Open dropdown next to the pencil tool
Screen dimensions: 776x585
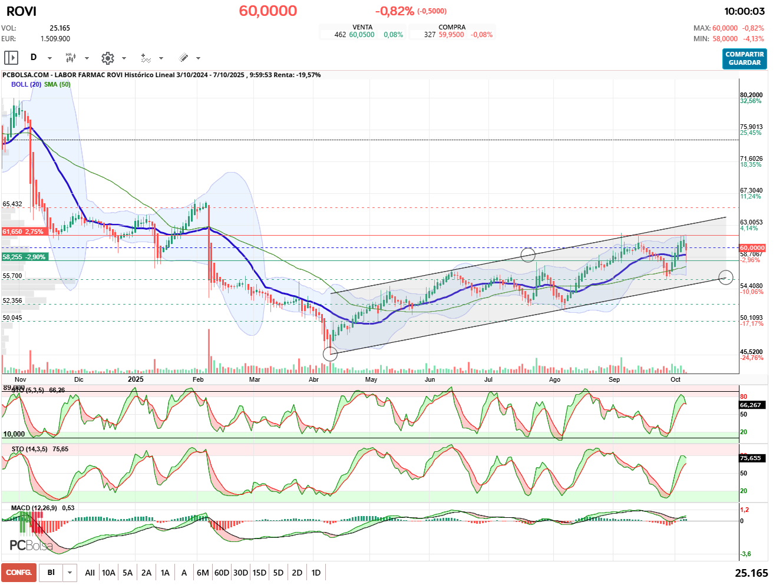coord(198,58)
